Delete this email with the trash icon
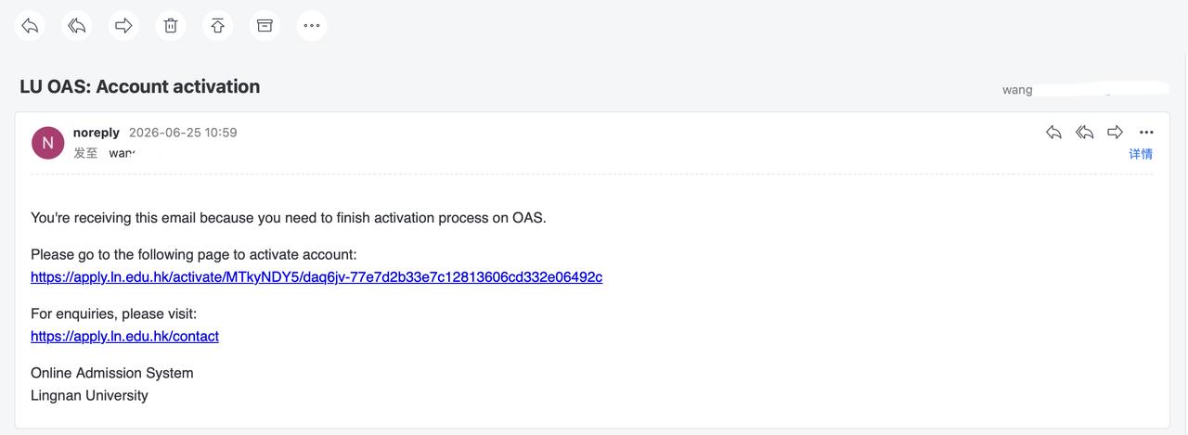 (x=171, y=25)
